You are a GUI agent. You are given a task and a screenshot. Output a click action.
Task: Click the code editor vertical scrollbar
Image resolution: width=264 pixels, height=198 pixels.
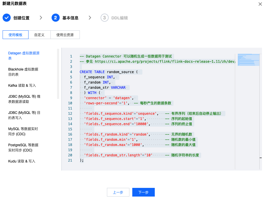(x=261, y=111)
